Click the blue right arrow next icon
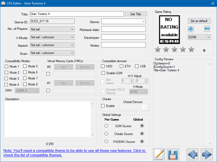Image resolution: width=217 pixels, height=162 pixels. (207, 154)
